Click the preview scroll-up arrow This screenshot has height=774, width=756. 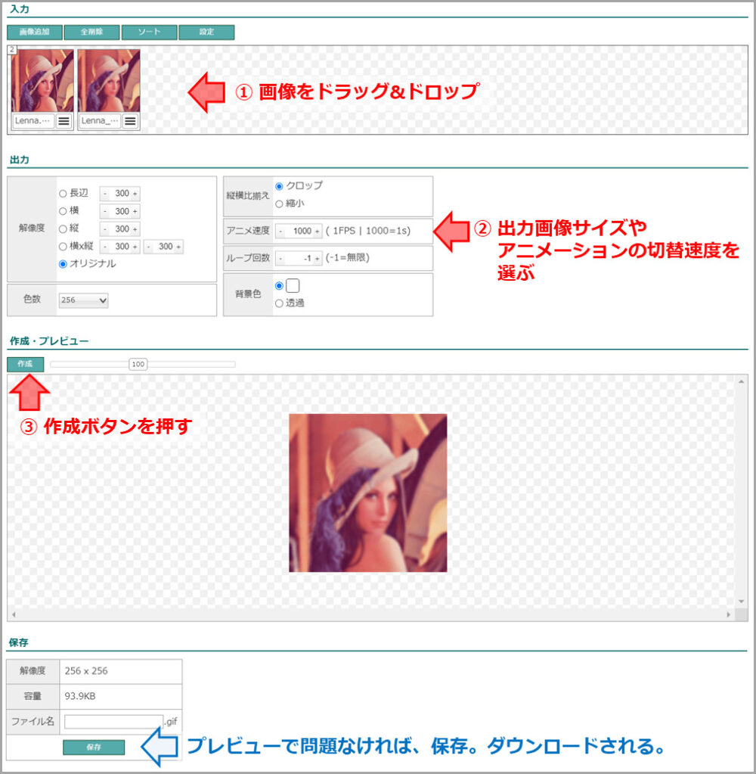(x=741, y=381)
